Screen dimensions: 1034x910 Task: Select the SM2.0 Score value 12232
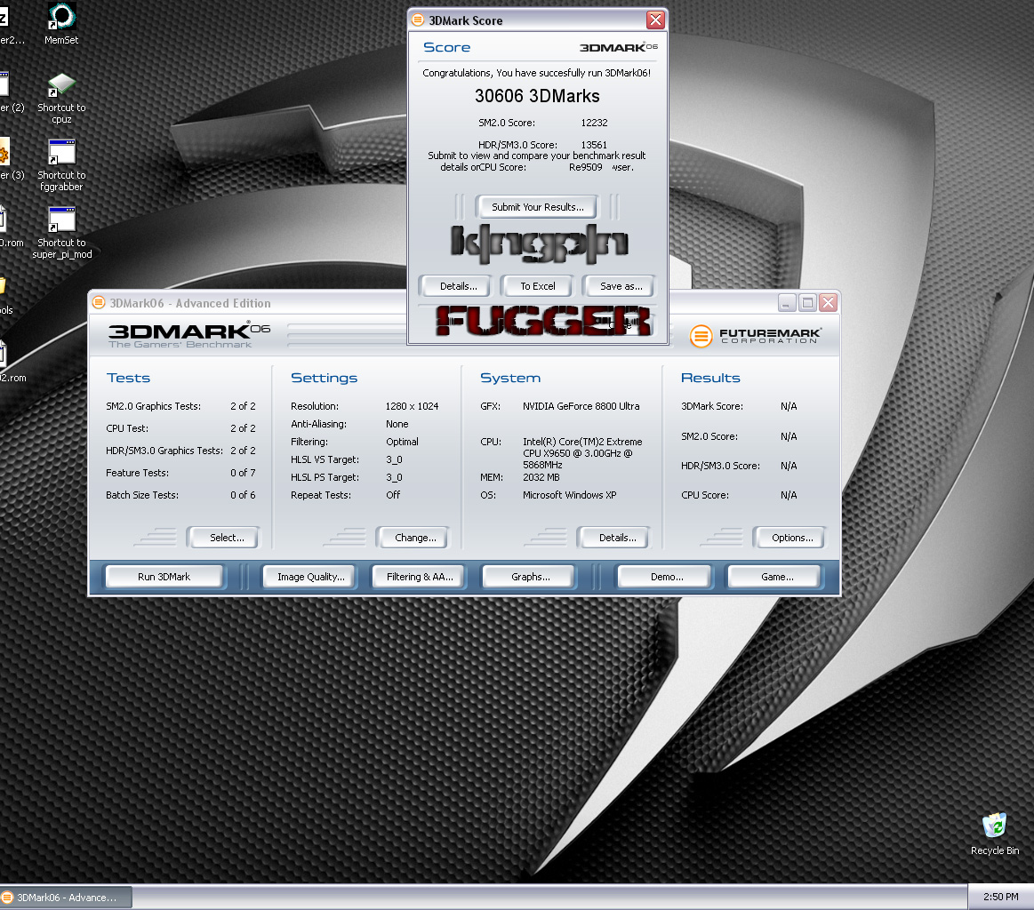tap(594, 123)
